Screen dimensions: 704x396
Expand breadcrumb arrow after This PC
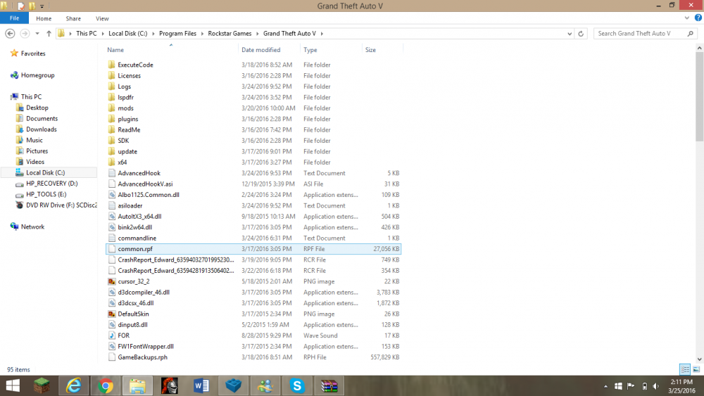[x=102, y=34]
